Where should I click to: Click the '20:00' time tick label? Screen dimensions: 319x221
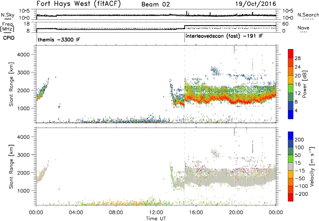[x=236, y=213]
